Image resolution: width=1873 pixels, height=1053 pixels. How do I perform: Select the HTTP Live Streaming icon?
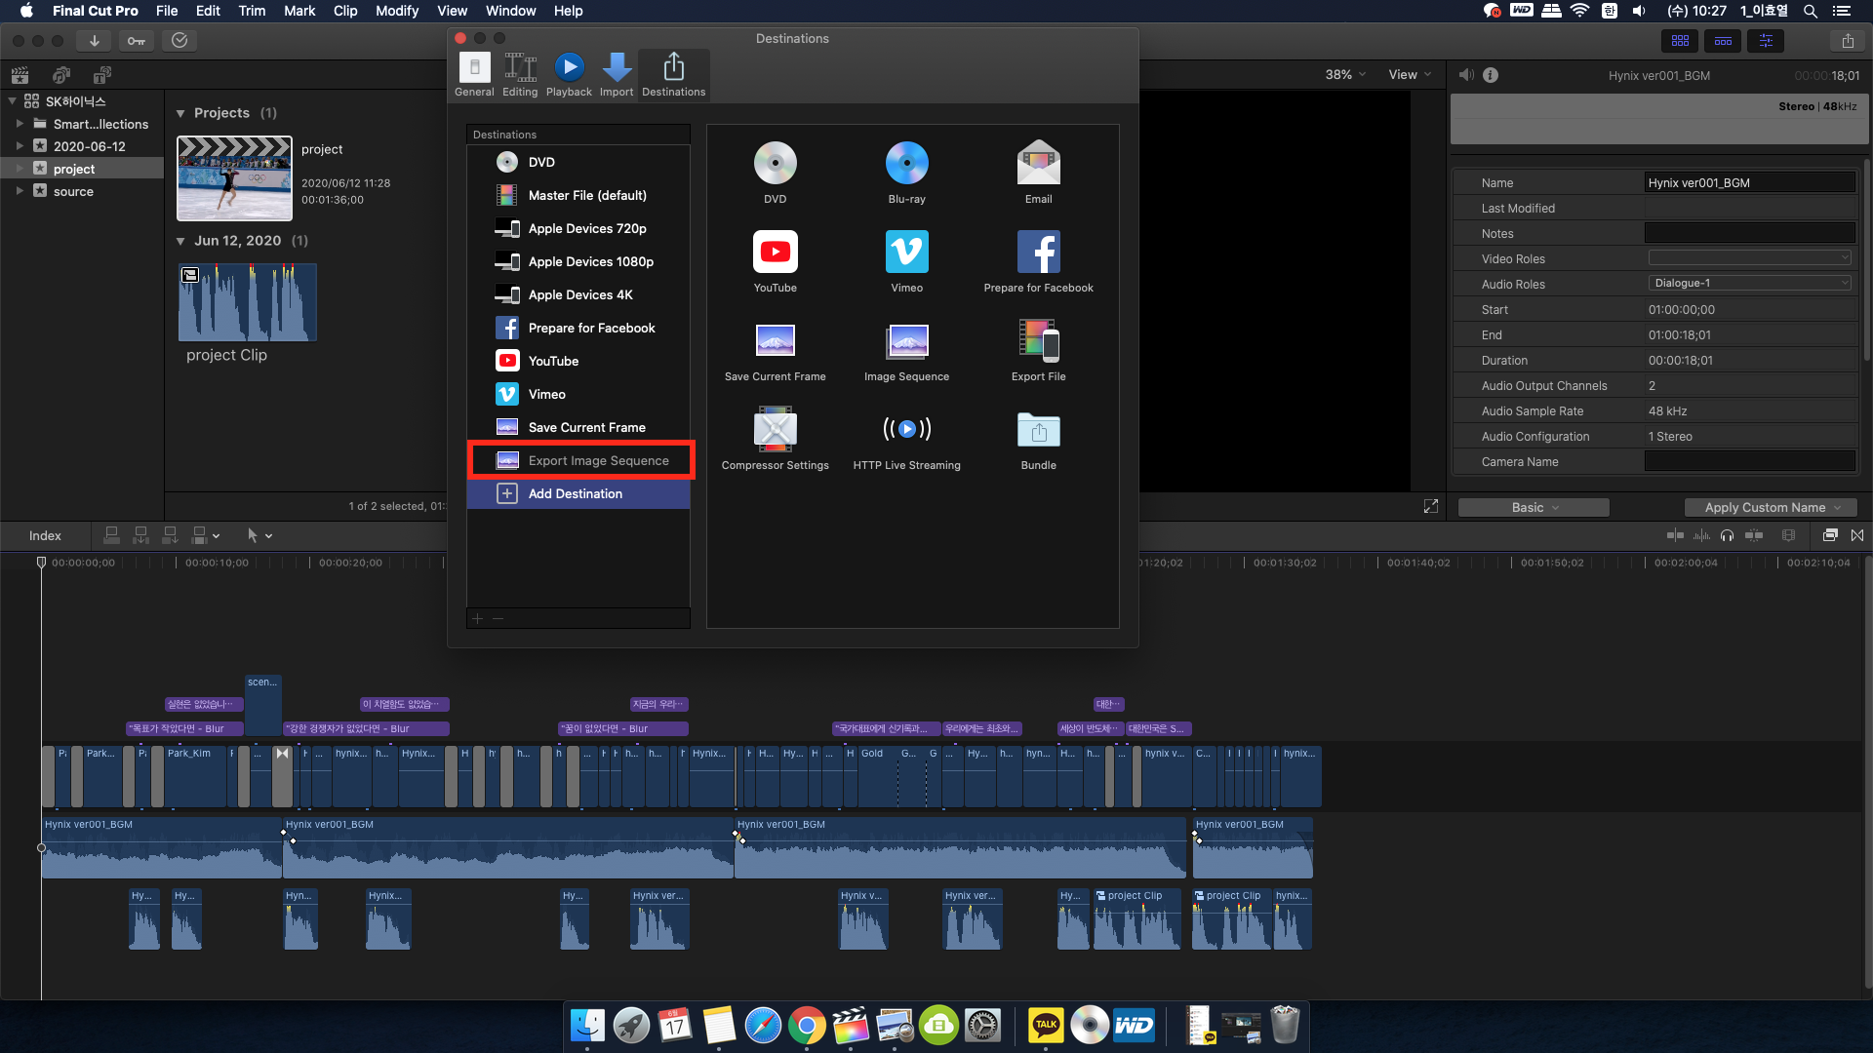tap(906, 429)
